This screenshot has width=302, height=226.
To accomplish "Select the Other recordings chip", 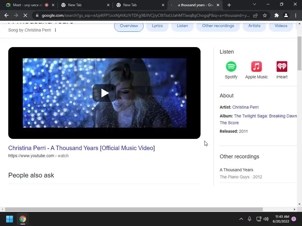I will pyautogui.click(x=218, y=26).
